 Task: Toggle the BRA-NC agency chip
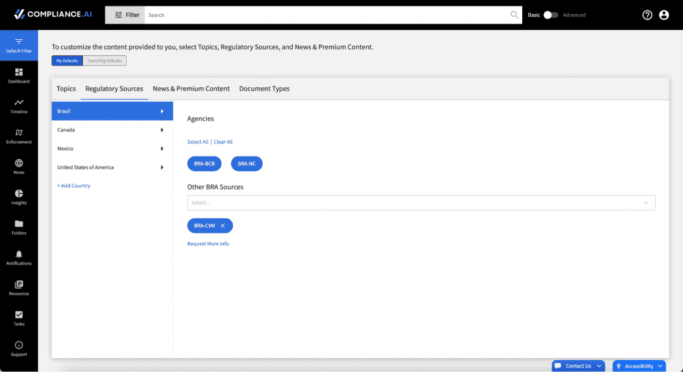click(x=247, y=164)
